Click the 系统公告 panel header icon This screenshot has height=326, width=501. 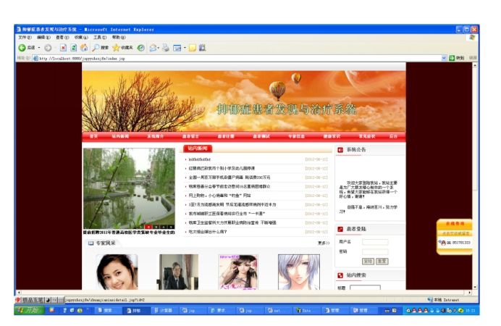[x=340, y=150]
